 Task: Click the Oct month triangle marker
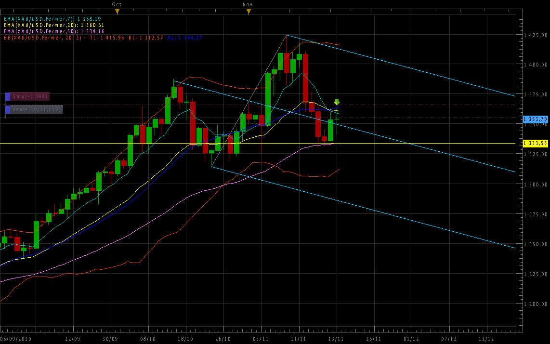117,11
